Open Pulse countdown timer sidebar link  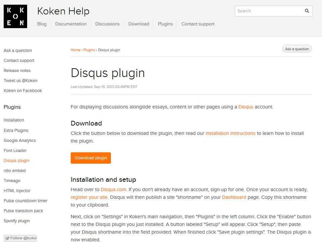[25, 201]
